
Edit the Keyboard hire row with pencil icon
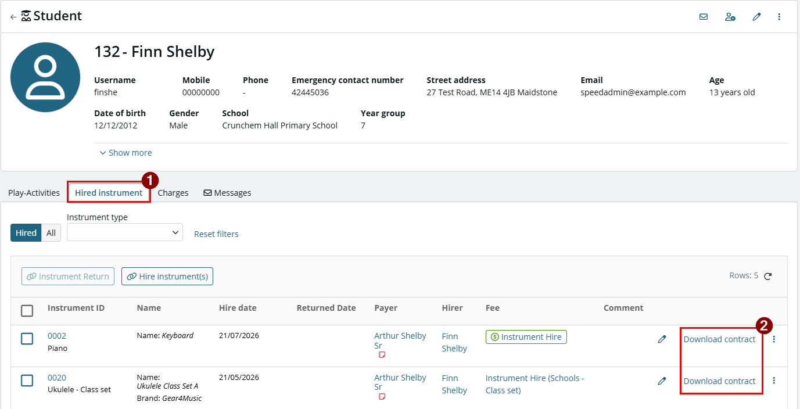click(662, 339)
